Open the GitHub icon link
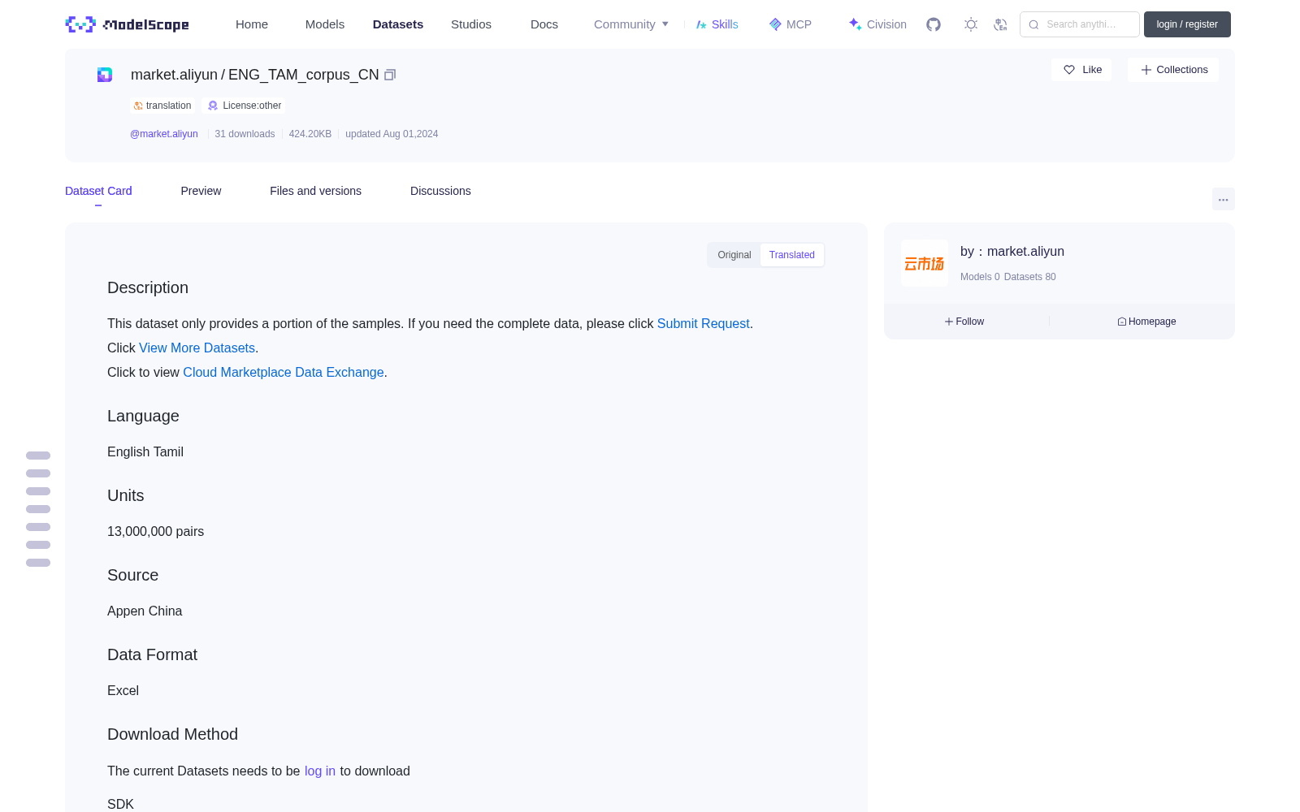Screen dimensions: 1300x812 [934, 24]
